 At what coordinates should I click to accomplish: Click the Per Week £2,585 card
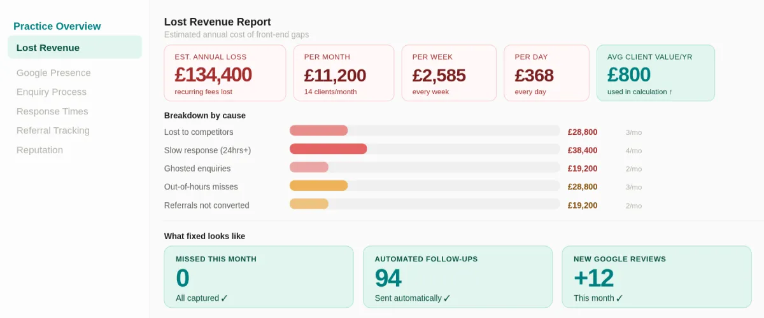point(449,73)
